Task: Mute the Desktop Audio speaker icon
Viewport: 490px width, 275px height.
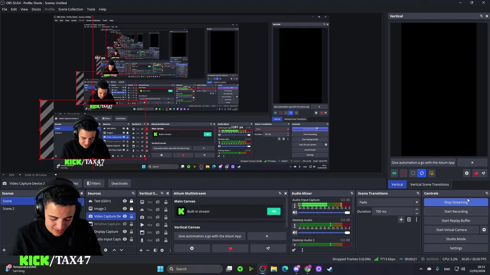Action: pos(294,233)
